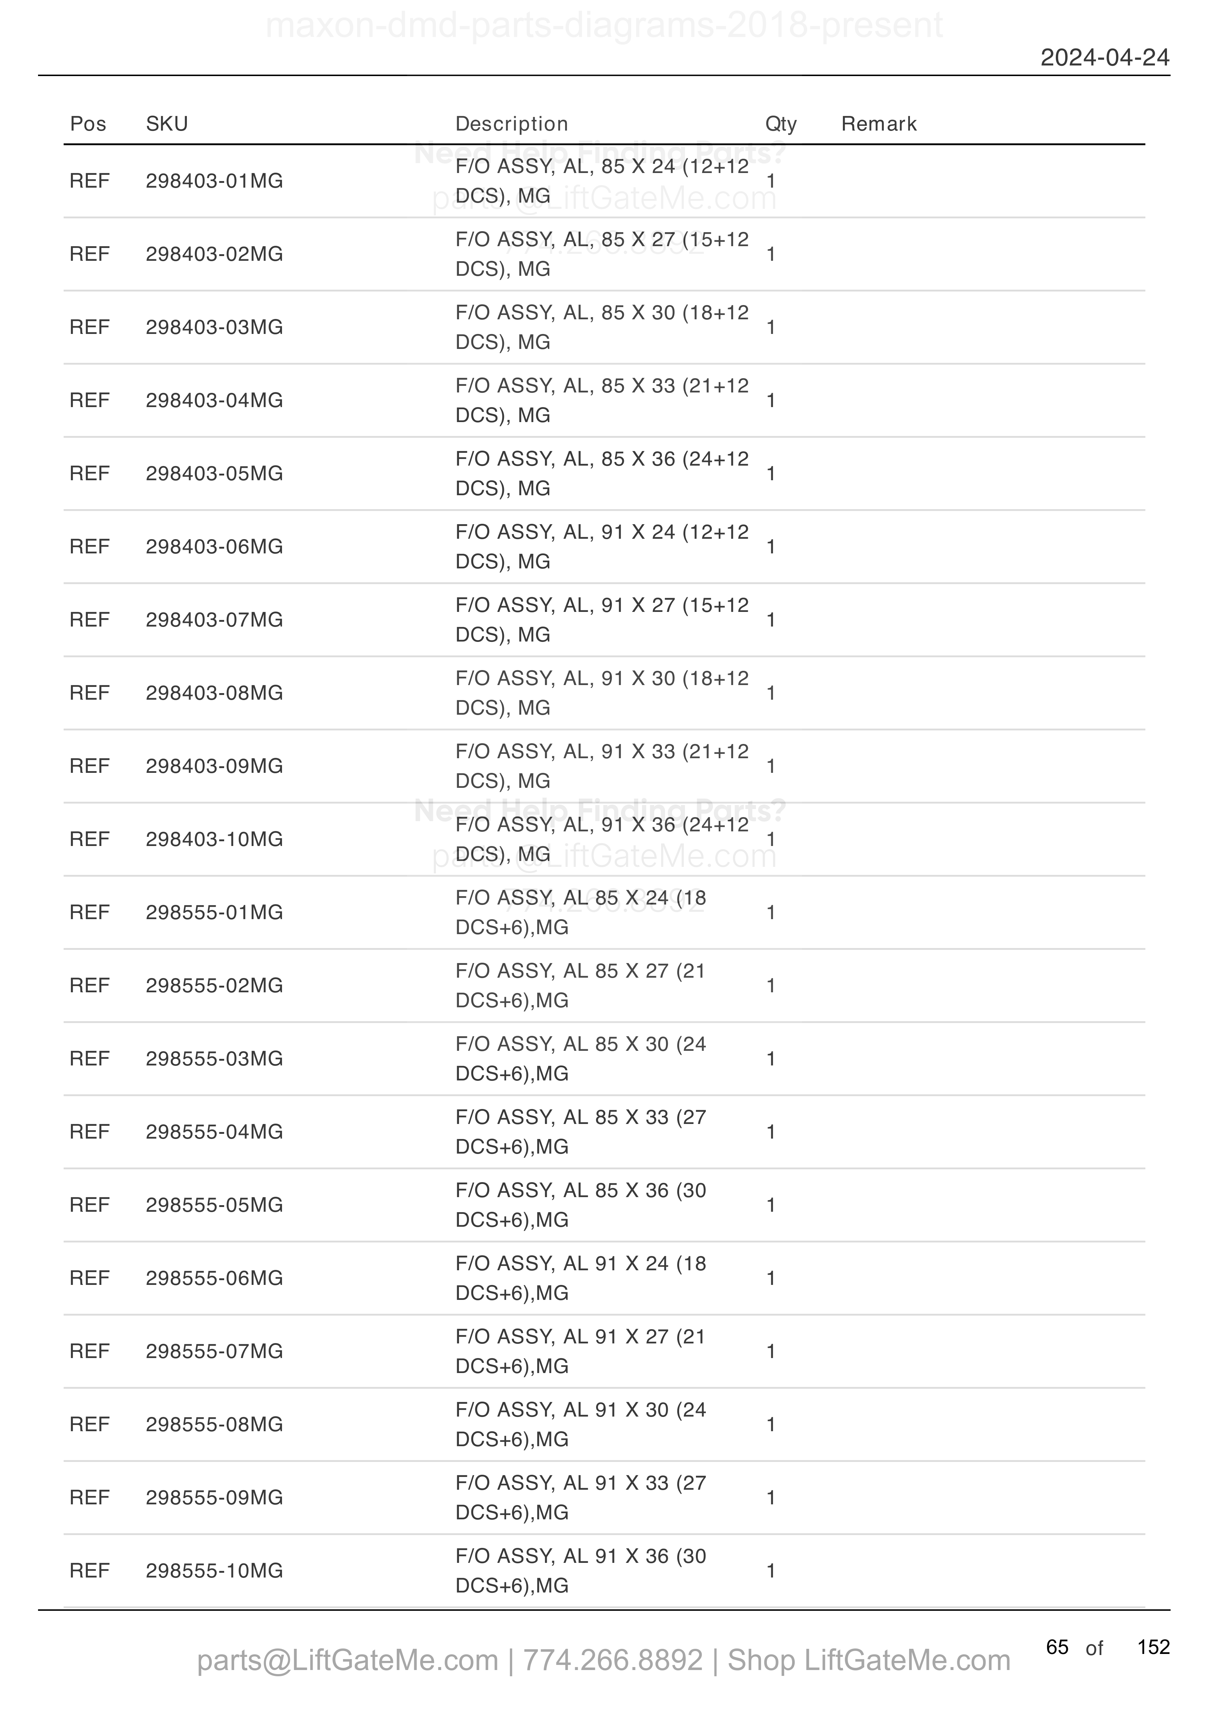Click the maxon-dmd-parts-diagrams title watermark
The image size is (1209, 1711).
pyautogui.click(x=604, y=25)
